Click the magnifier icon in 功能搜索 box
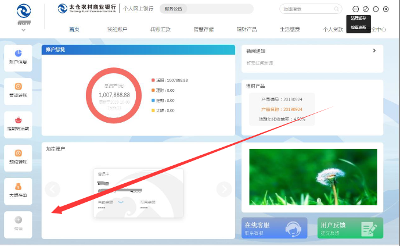Viewport: 400px width, 246px height. (x=337, y=9)
